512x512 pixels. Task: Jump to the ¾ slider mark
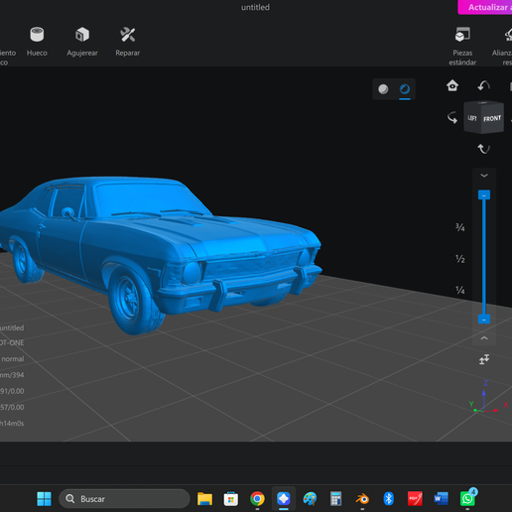pyautogui.click(x=460, y=227)
